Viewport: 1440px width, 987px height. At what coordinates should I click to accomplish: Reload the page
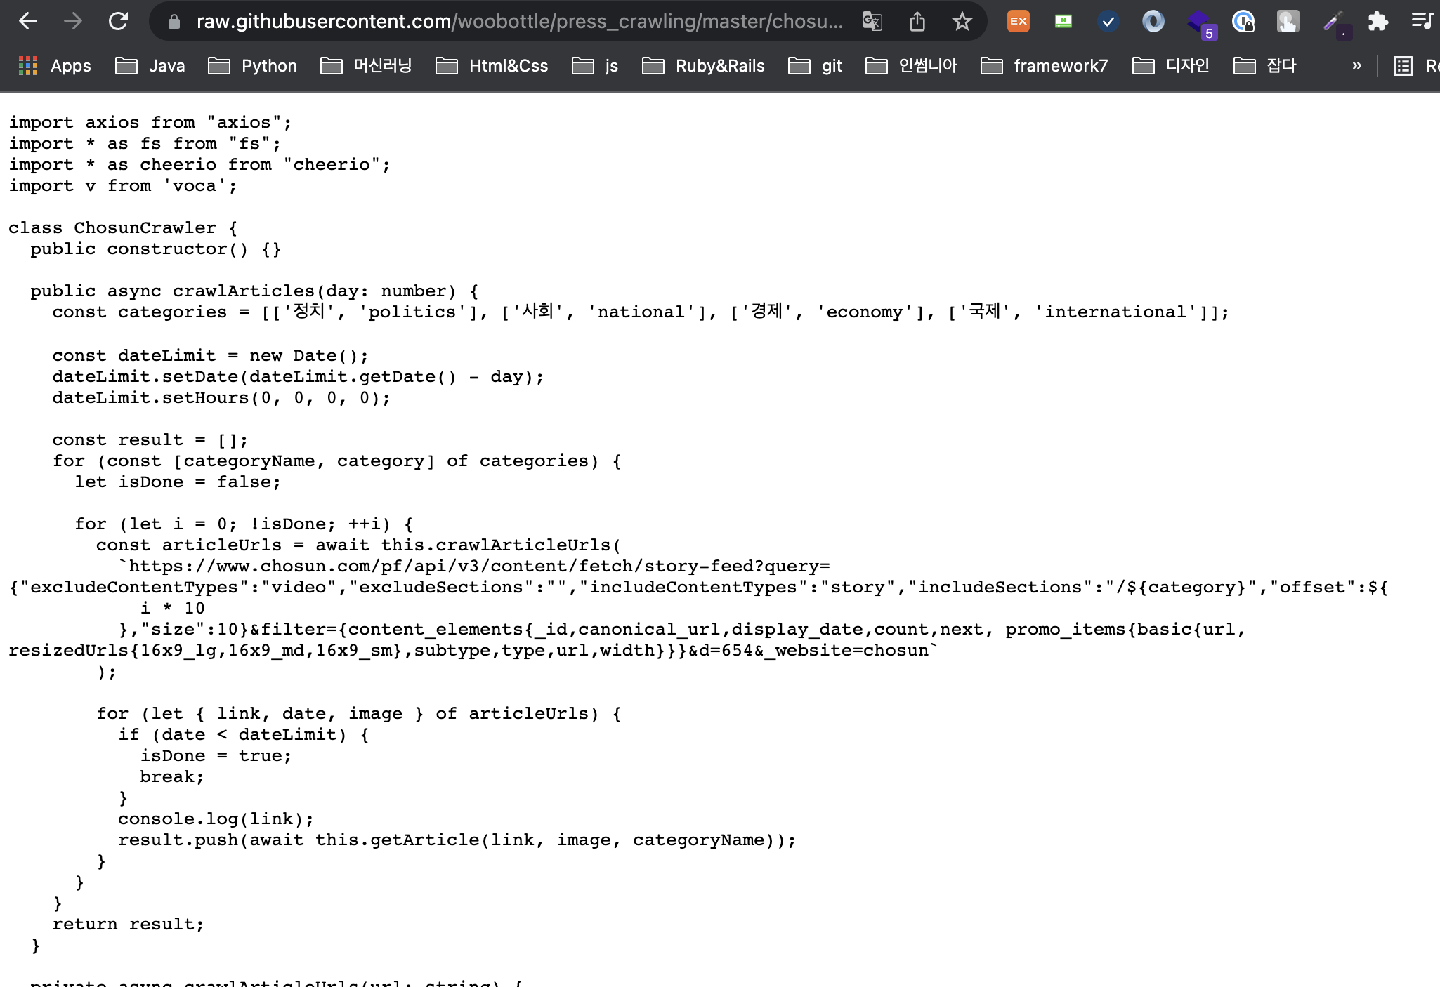point(118,22)
